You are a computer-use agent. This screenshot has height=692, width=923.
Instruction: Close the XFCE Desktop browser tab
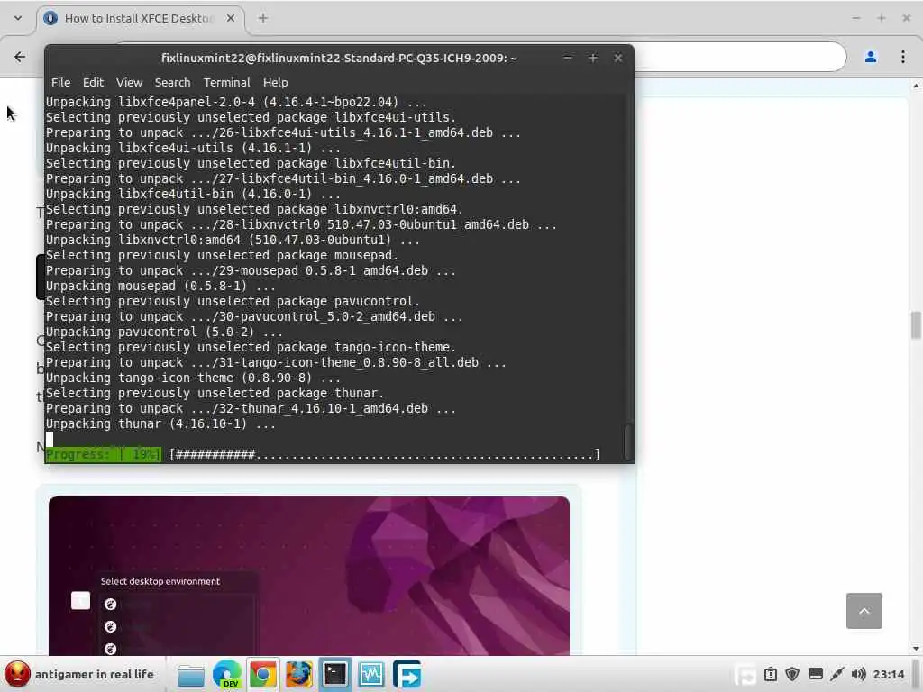coord(231,18)
